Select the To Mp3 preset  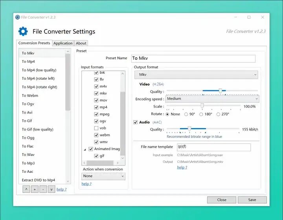42,163
